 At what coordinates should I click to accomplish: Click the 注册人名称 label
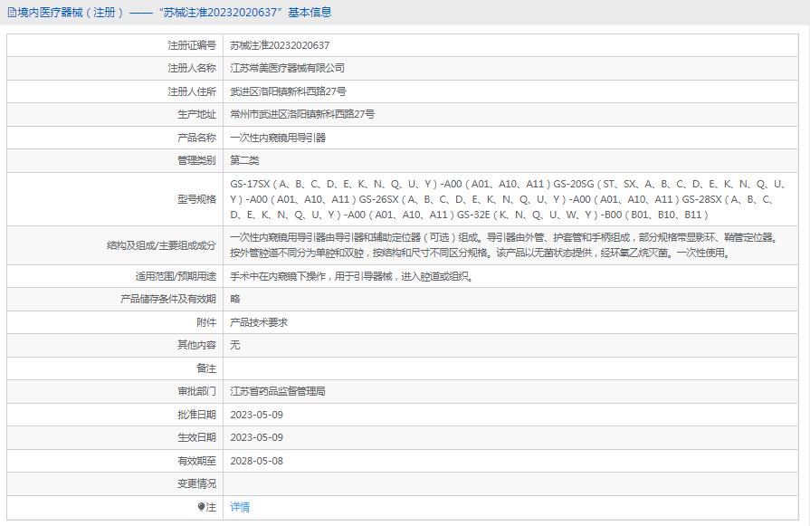pos(192,68)
